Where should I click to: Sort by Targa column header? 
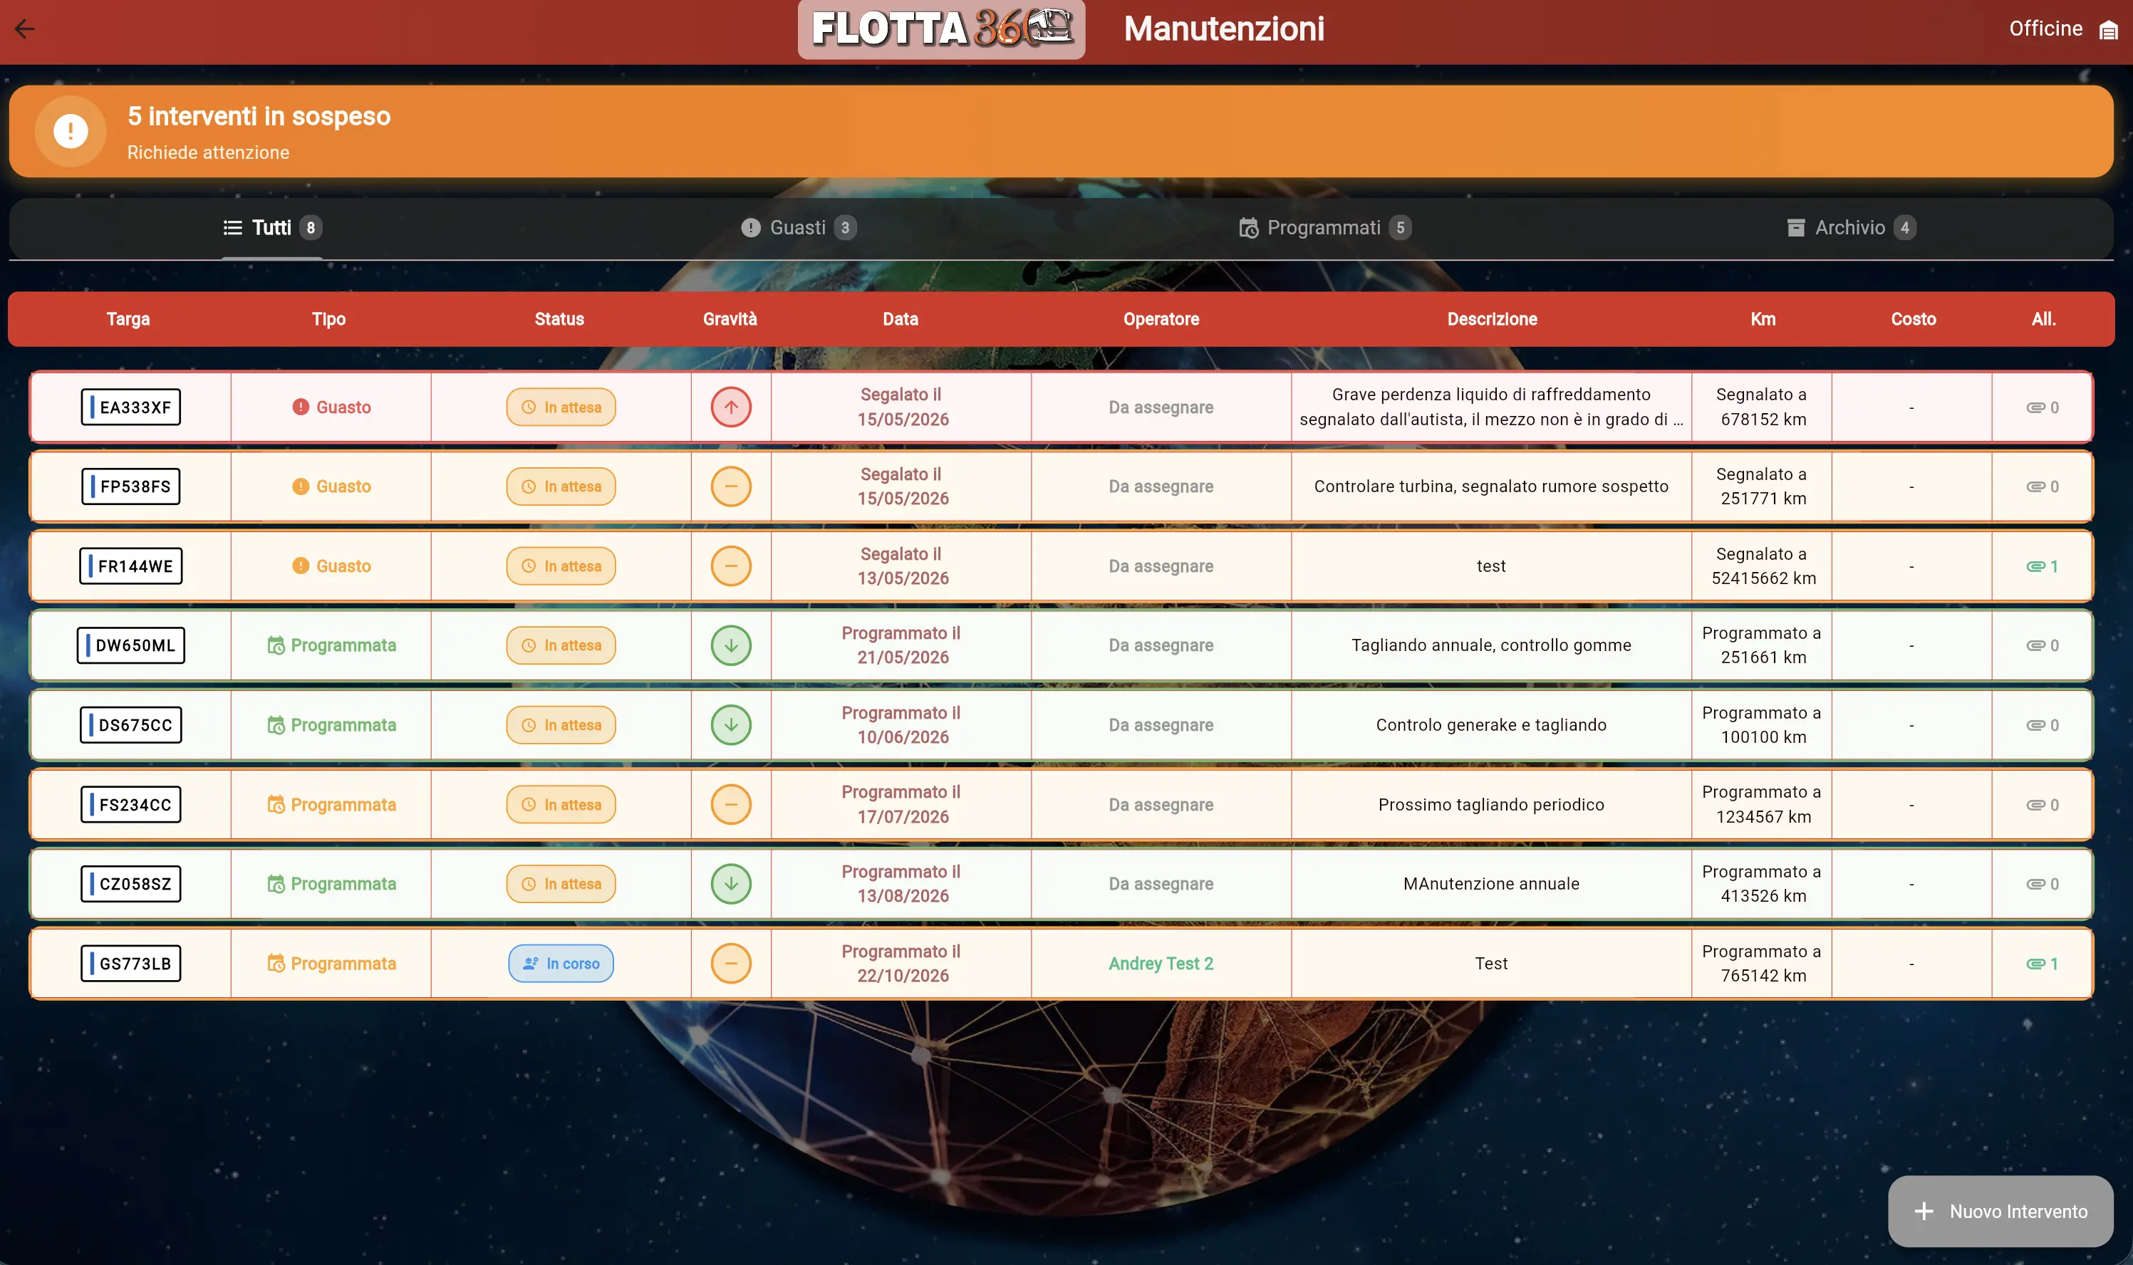pos(128,319)
